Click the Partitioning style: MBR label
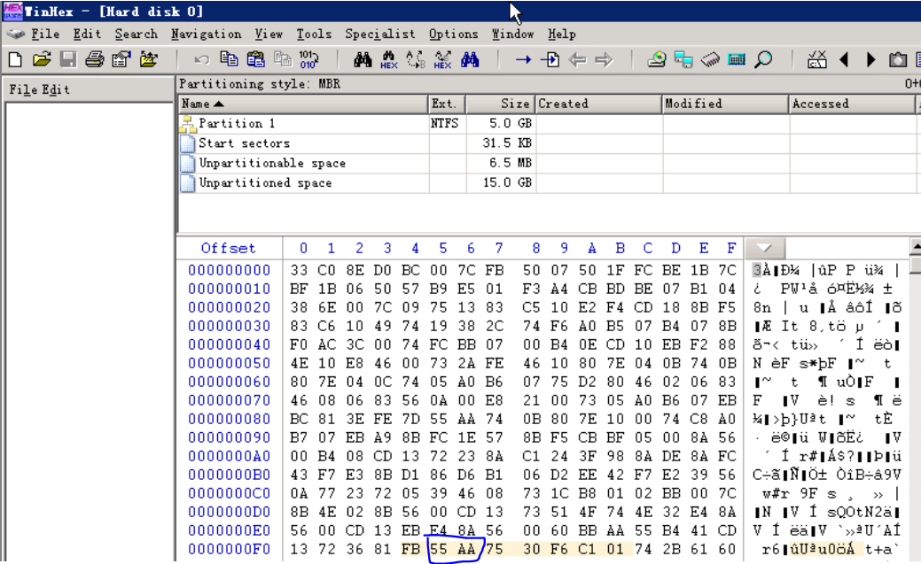Image resolution: width=921 pixels, height=564 pixels. pos(260,84)
